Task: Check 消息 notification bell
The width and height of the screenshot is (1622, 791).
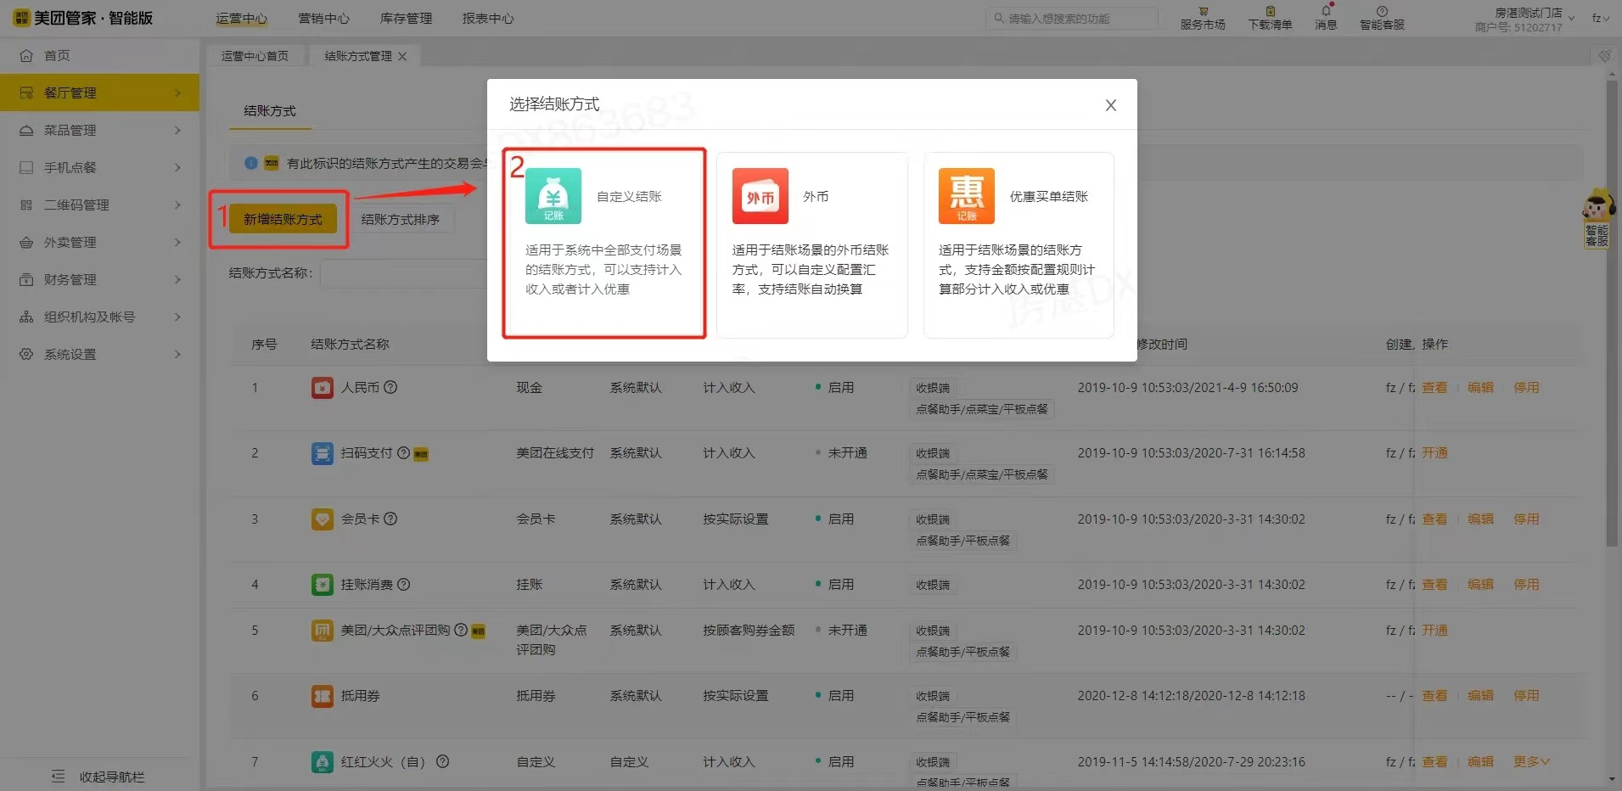Action: pos(1325,18)
